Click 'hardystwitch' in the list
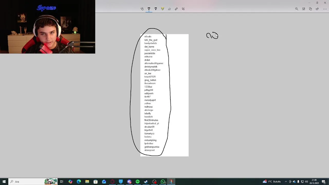This screenshot has width=329, height=185. [x=150, y=43]
